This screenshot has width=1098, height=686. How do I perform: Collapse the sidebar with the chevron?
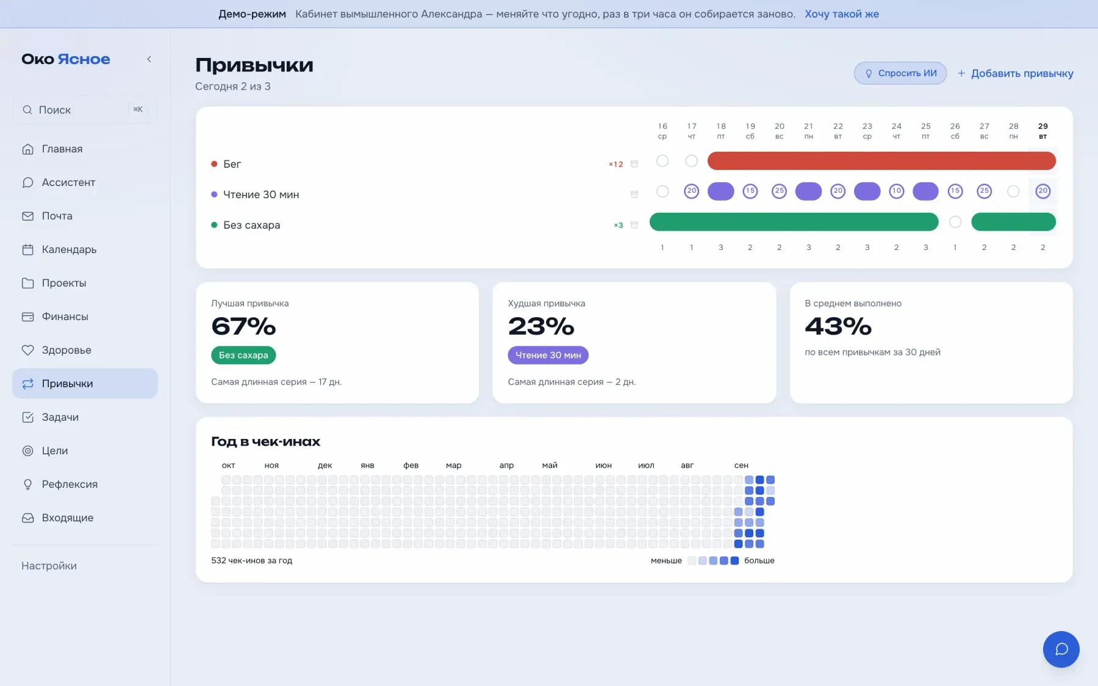(x=149, y=59)
